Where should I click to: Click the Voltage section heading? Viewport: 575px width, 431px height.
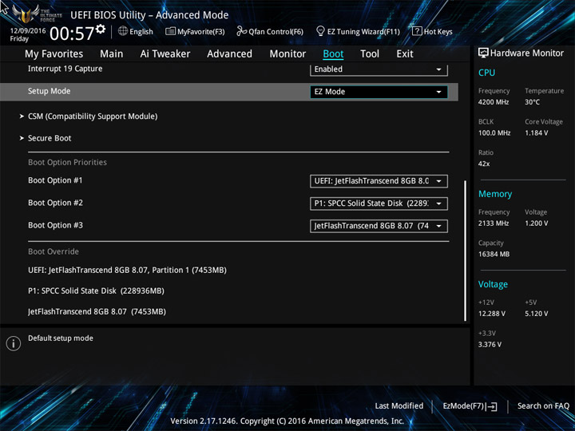(x=493, y=284)
